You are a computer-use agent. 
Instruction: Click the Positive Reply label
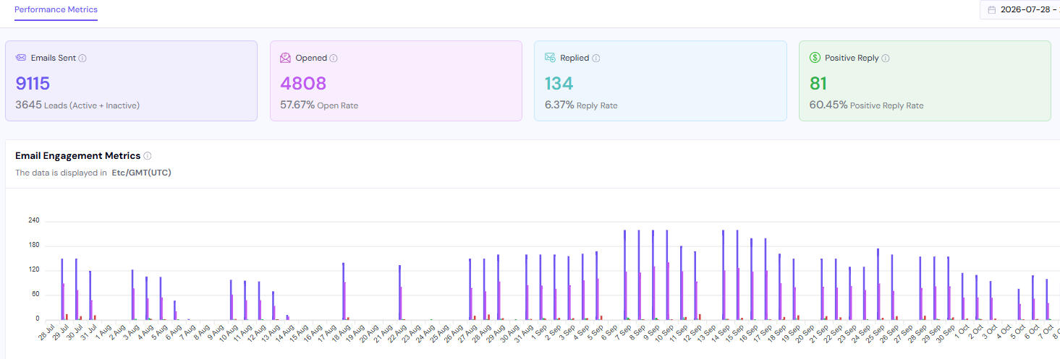coord(852,58)
